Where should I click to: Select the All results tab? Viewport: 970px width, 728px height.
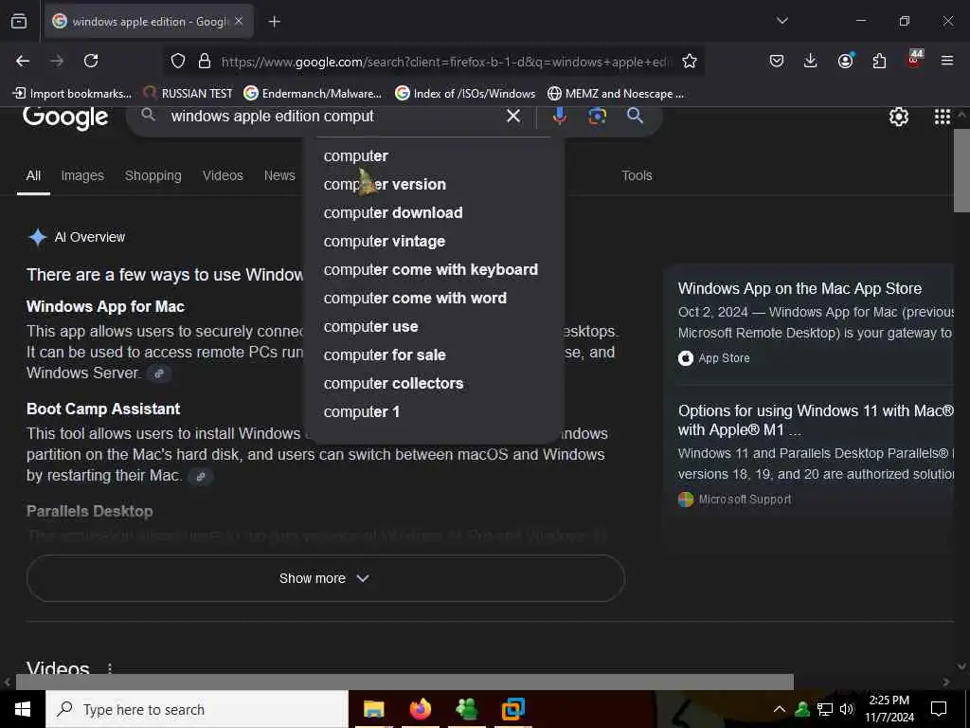click(33, 175)
